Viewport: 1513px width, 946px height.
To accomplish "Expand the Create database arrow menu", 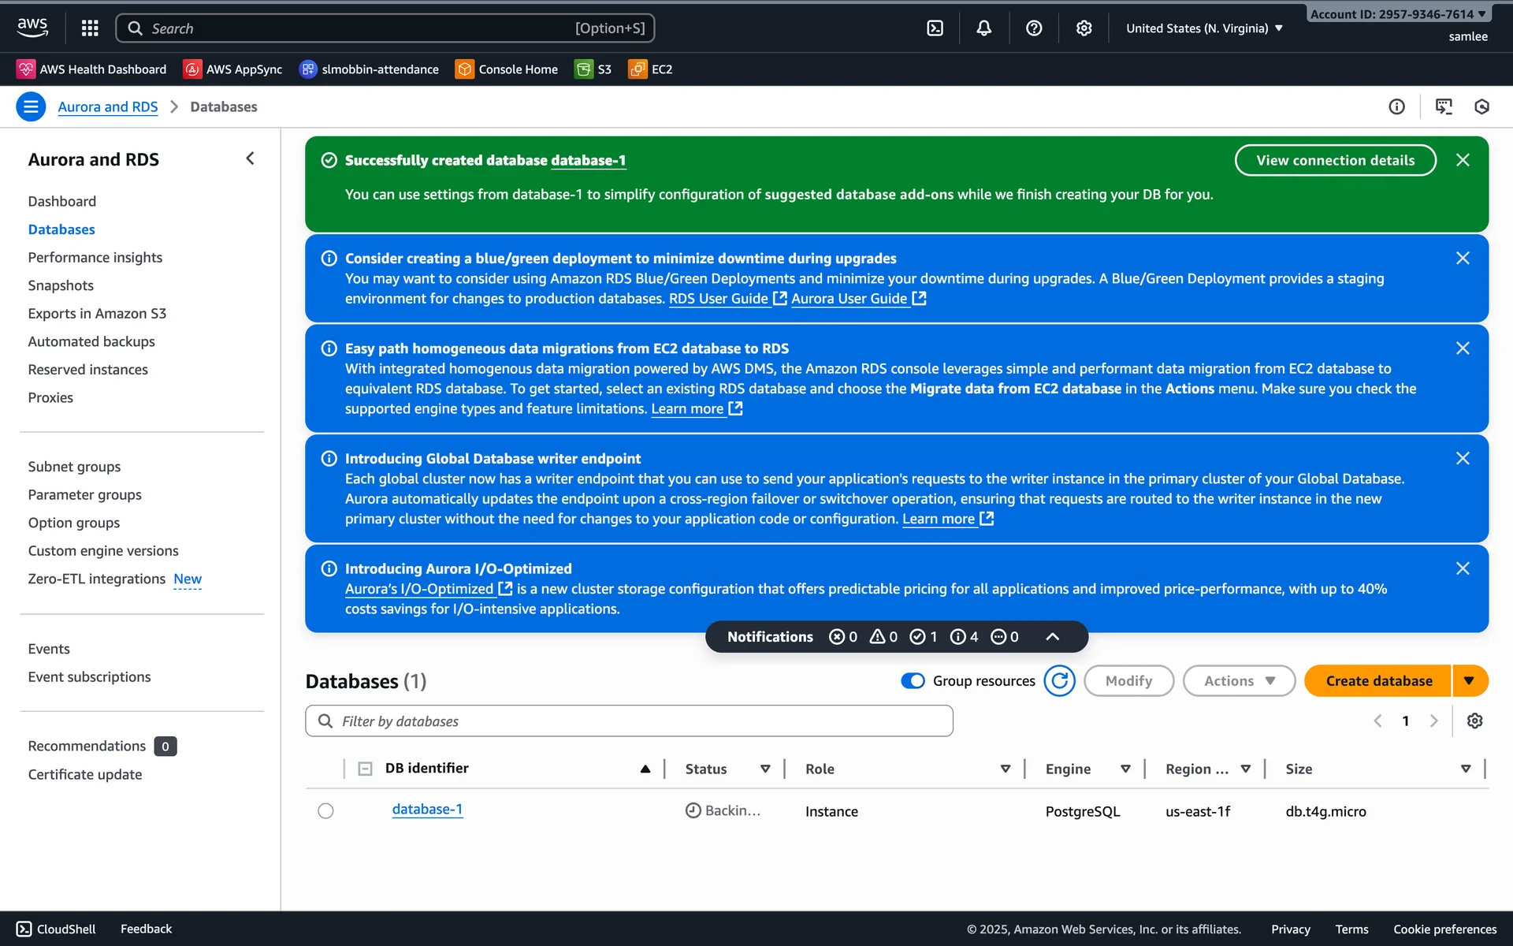I will (1470, 681).
